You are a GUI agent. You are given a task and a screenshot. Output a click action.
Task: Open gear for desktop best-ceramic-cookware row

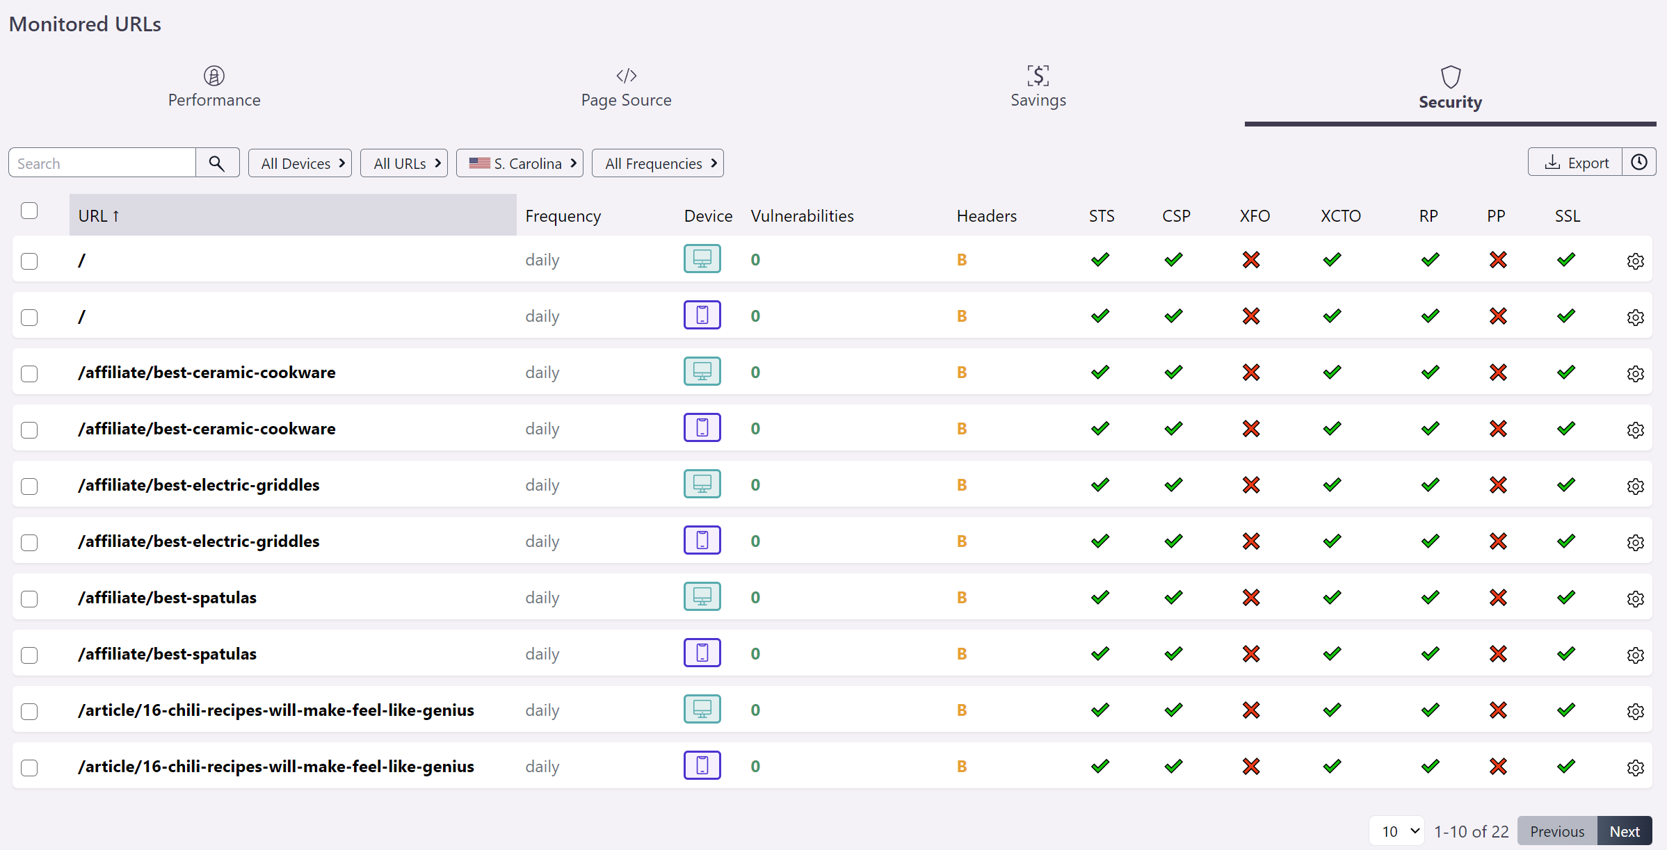coord(1635,373)
